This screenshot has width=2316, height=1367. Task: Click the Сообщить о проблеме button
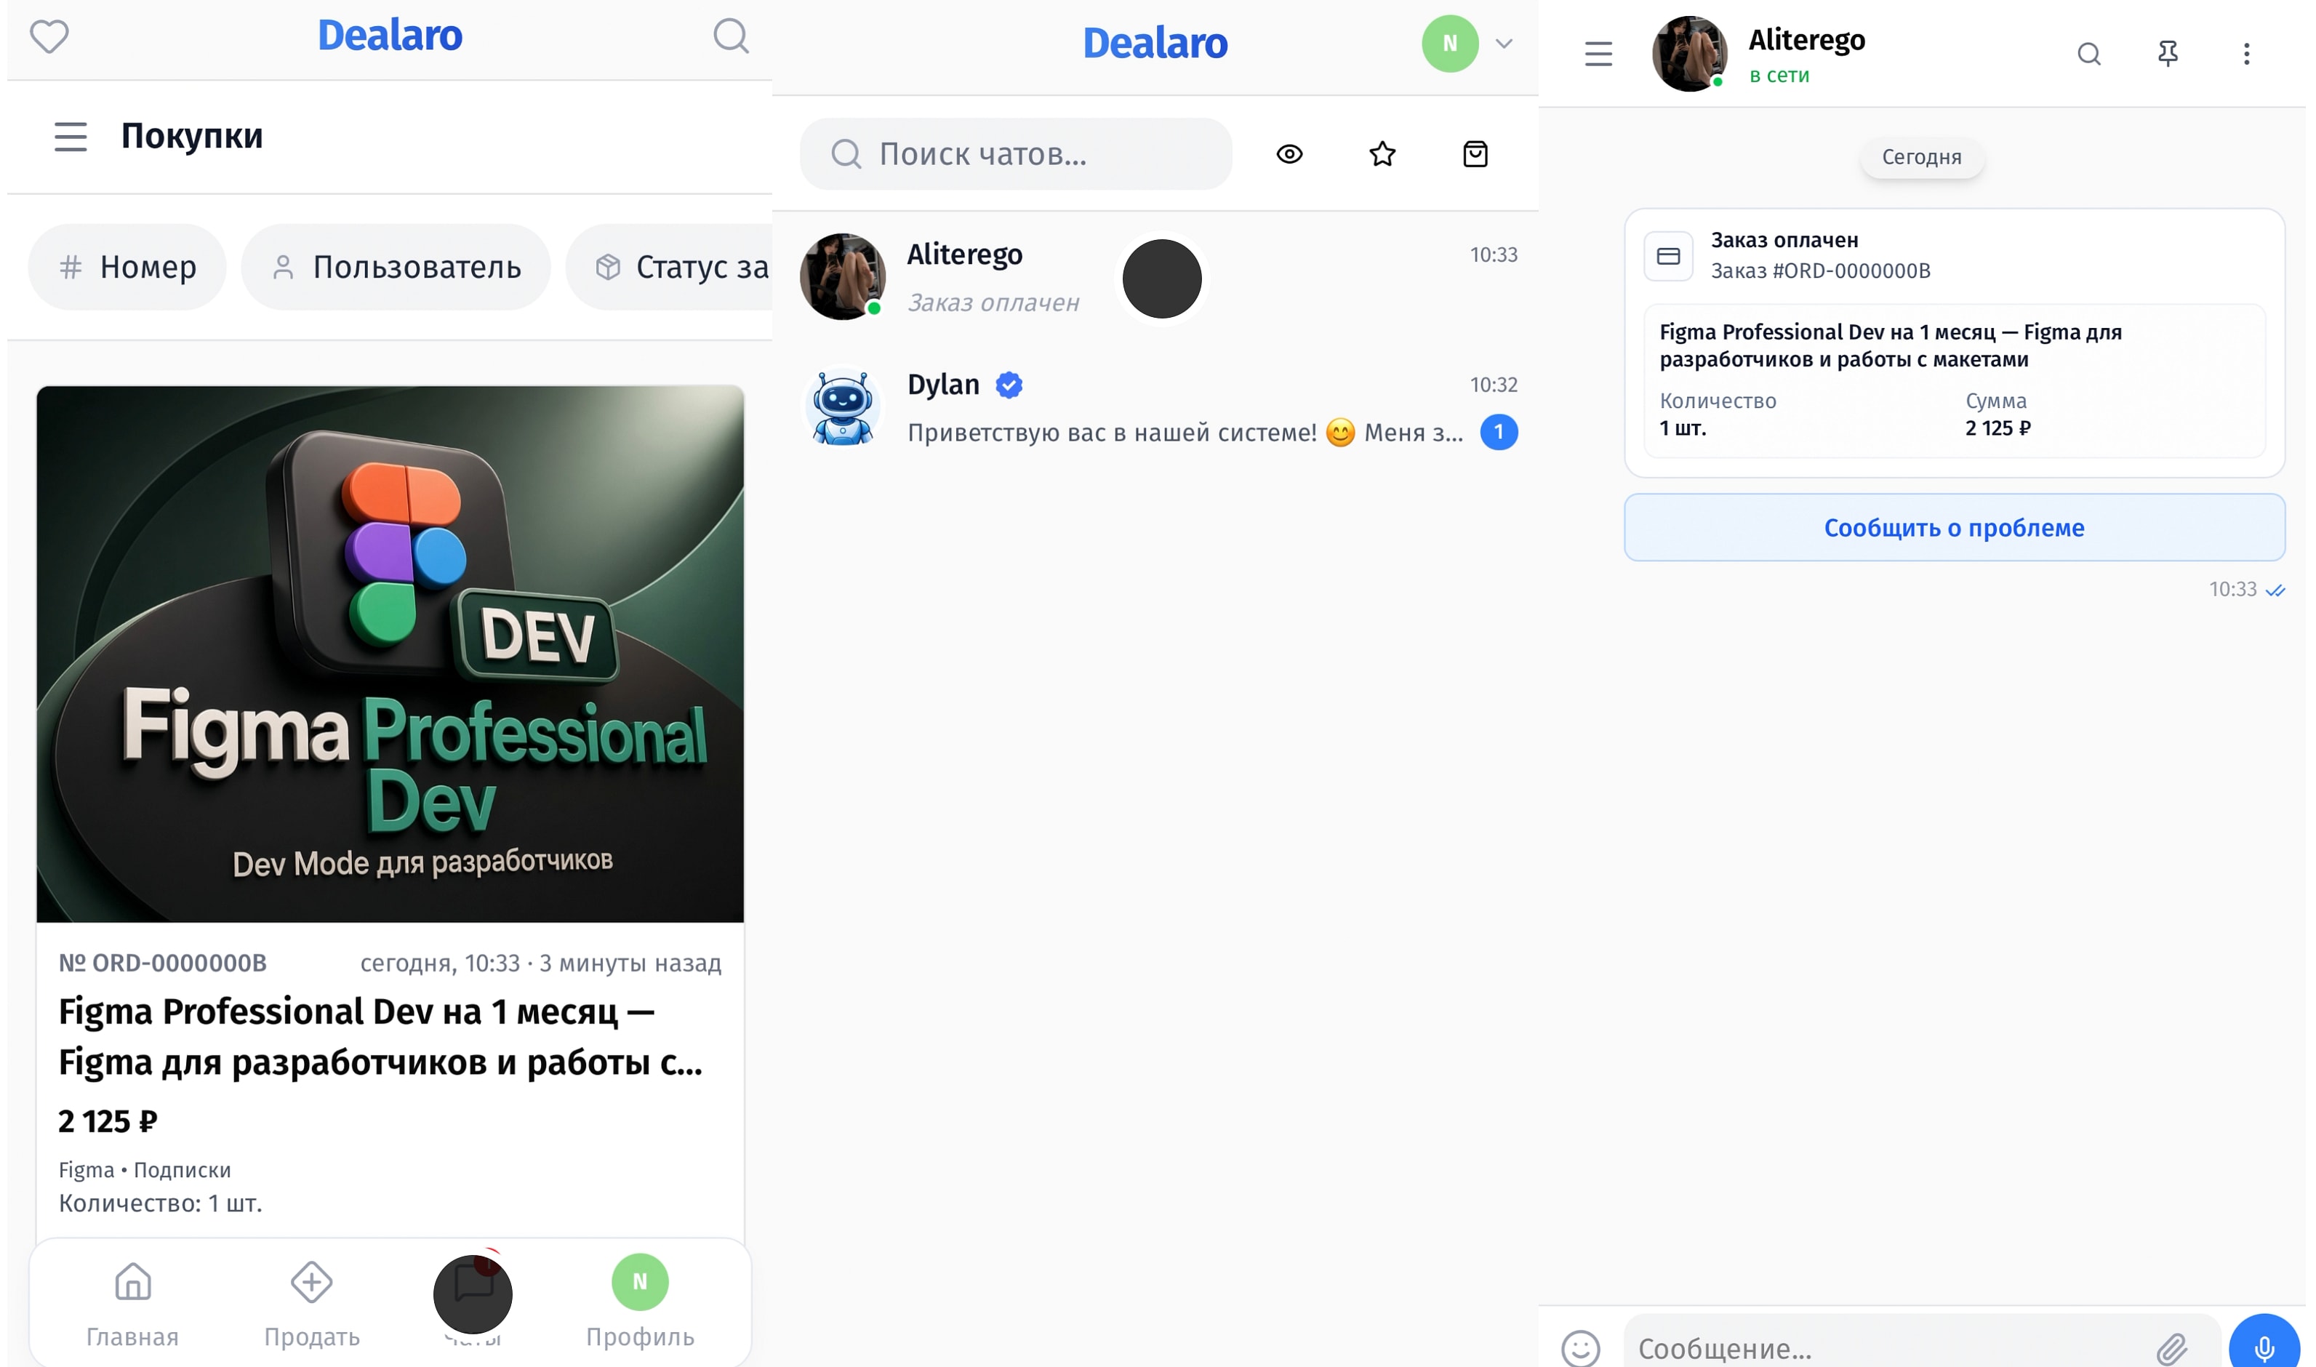[x=1953, y=528]
